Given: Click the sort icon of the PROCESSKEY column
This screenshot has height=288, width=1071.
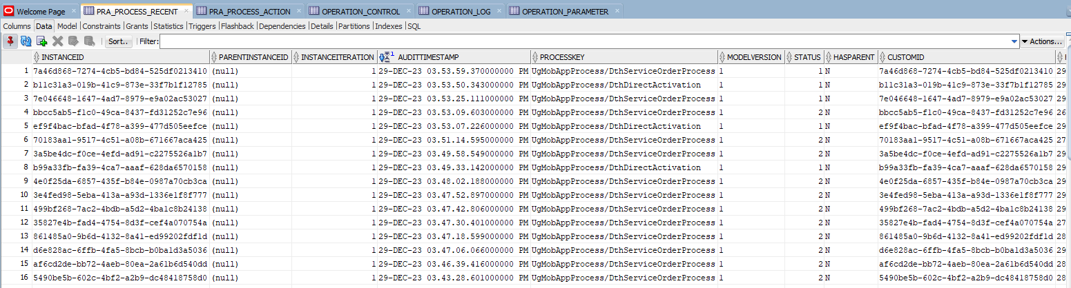Looking at the screenshot, I should [535, 57].
